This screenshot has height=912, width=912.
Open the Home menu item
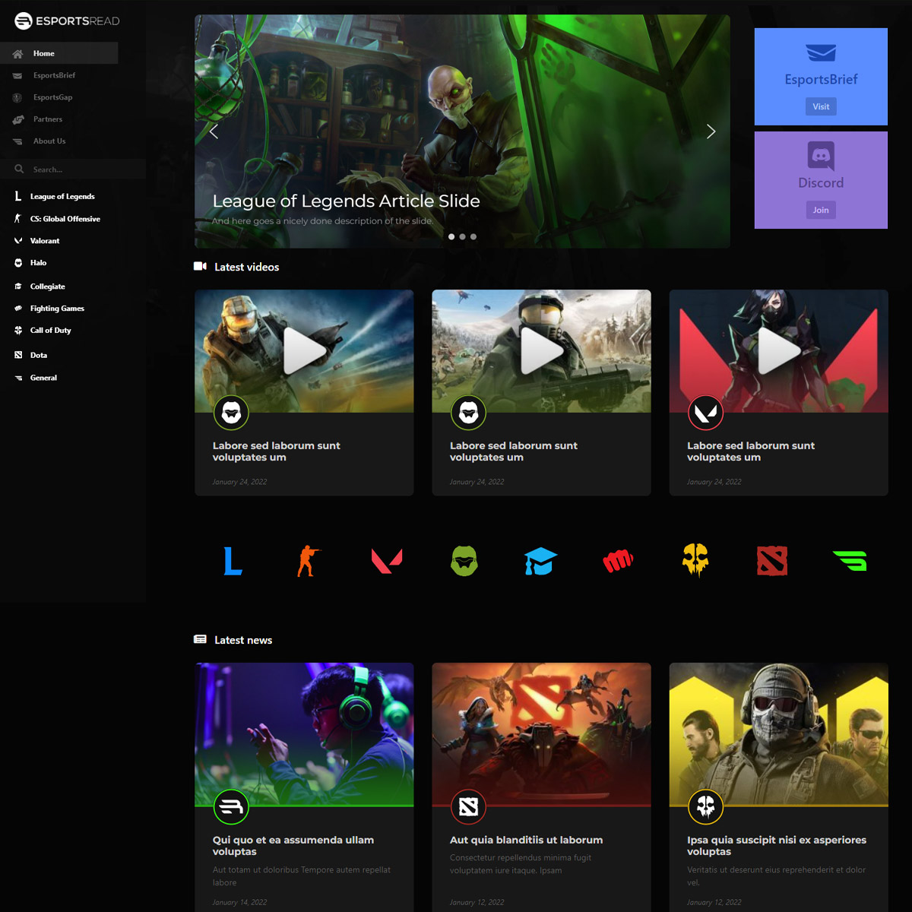point(59,53)
